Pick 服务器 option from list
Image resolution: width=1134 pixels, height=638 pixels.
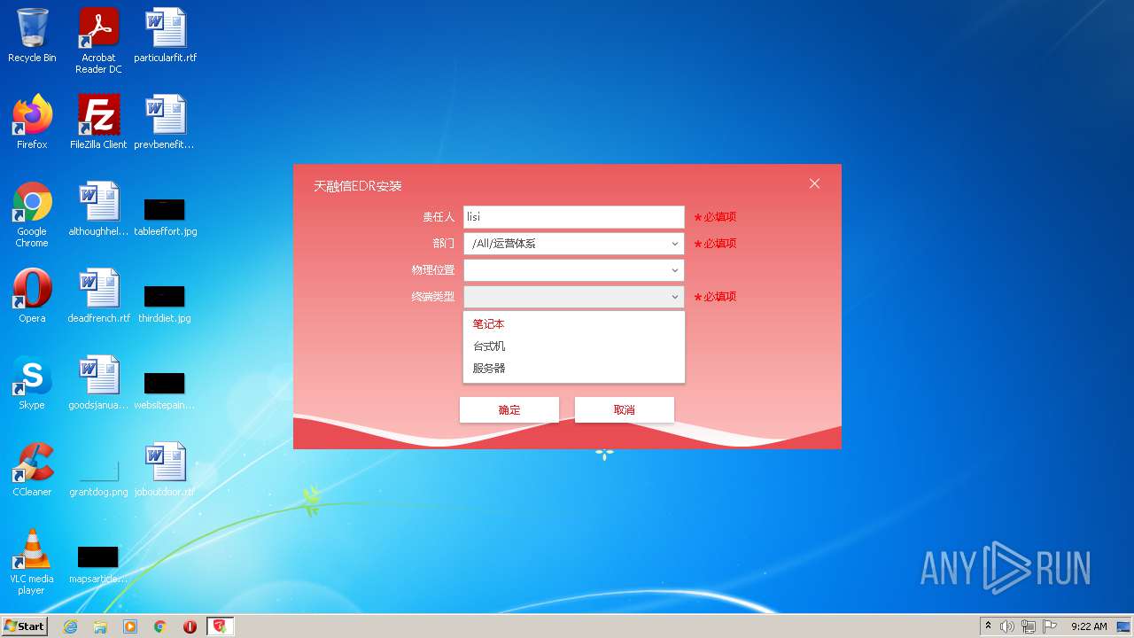573,369
